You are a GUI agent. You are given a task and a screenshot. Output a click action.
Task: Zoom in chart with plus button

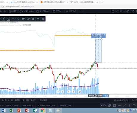[x=63, y=92]
